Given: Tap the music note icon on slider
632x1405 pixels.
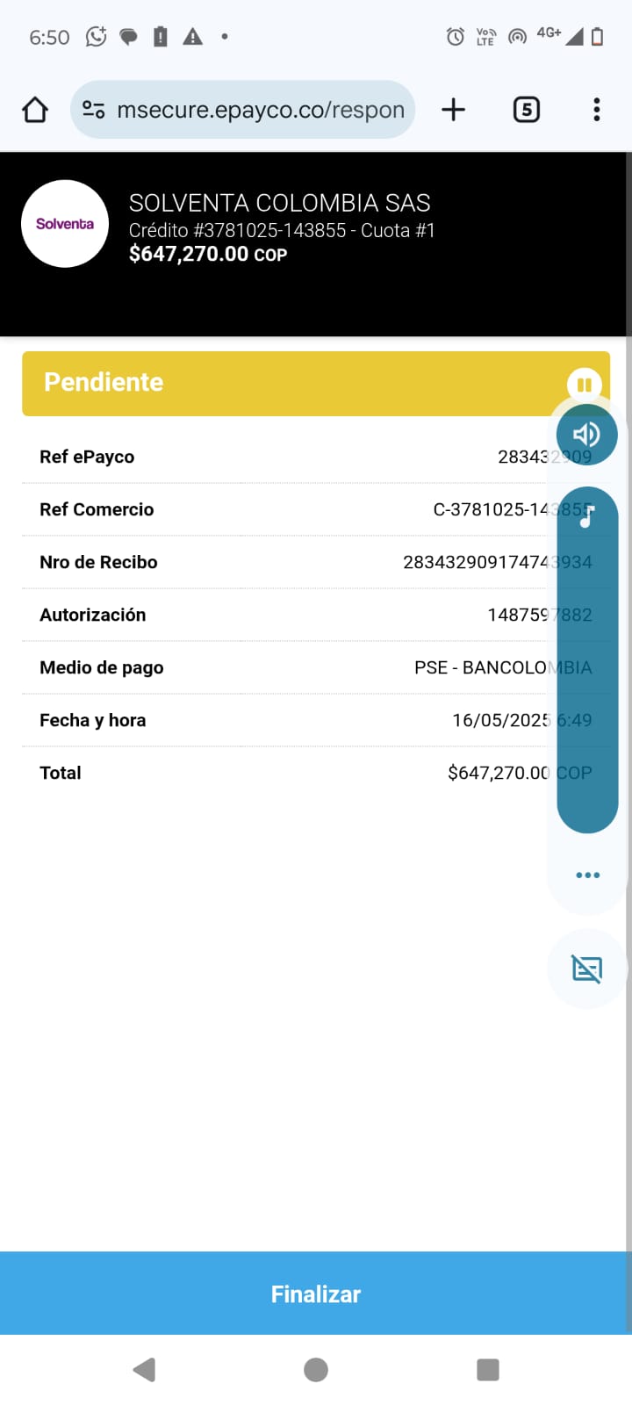Looking at the screenshot, I should tap(587, 516).
